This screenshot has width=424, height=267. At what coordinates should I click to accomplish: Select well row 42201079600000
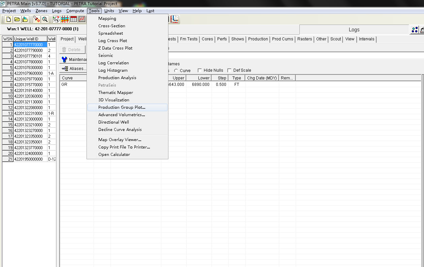click(30, 73)
